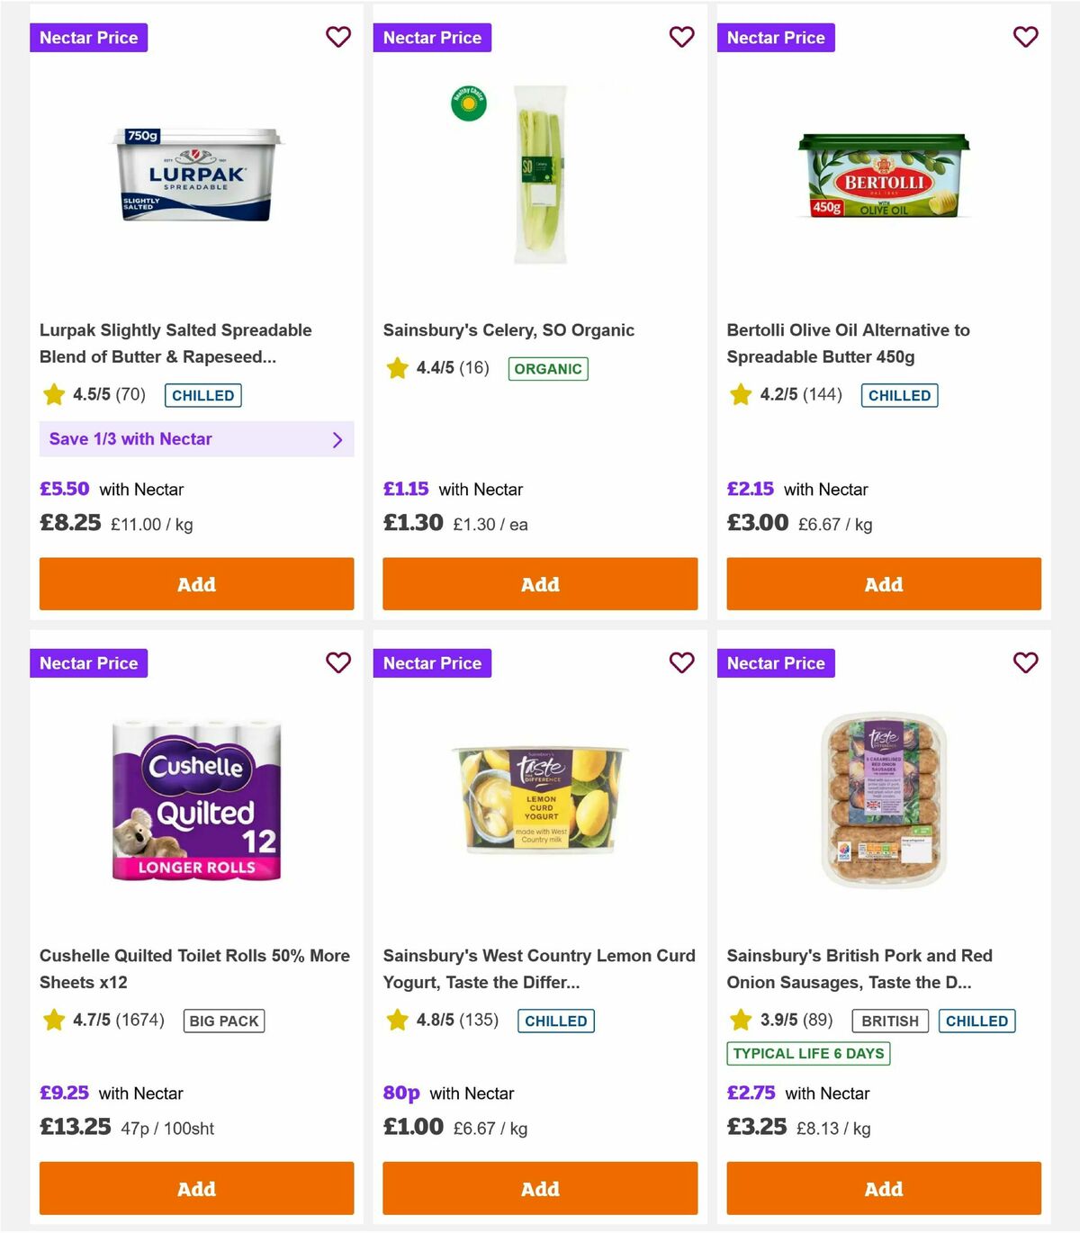Favourite the Lurpak Spreadable product
This screenshot has width=1080, height=1233.
338,37
